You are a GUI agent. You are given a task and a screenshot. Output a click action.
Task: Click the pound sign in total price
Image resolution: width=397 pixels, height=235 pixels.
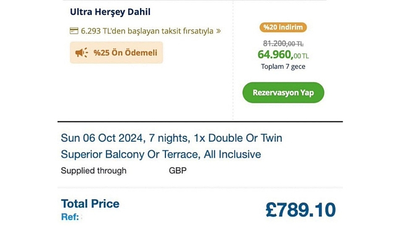point(271,210)
